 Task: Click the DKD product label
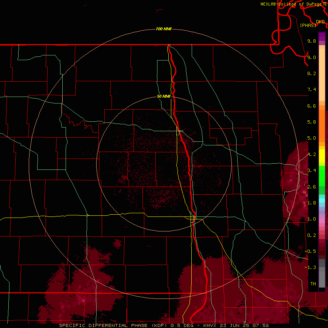(320, 22)
